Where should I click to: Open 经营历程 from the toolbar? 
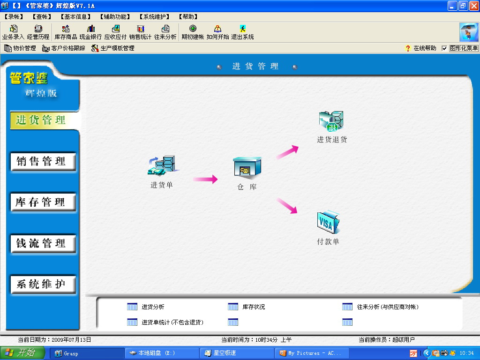click(38, 32)
